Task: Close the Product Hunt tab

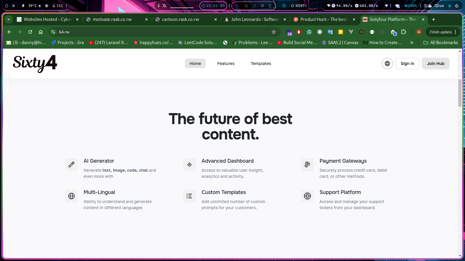Action: pos(354,19)
